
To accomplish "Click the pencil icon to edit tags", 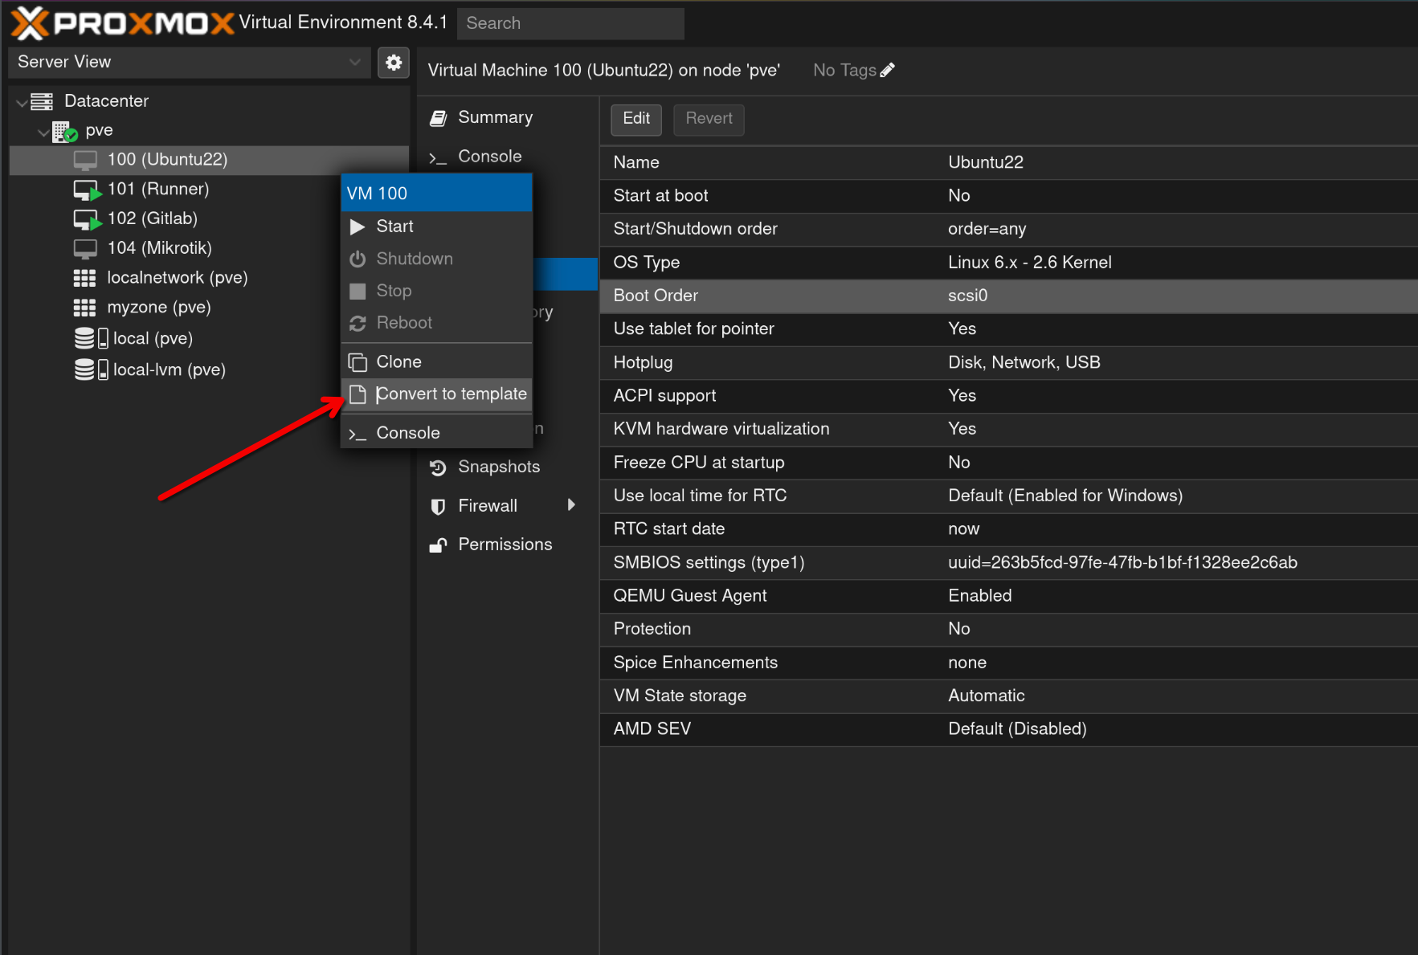I will coord(887,71).
